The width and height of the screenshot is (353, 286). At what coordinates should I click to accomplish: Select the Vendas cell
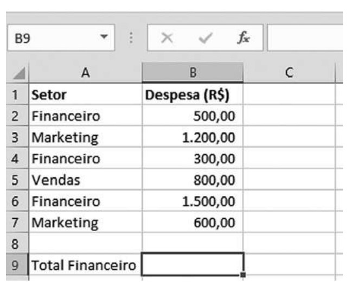coord(86,180)
